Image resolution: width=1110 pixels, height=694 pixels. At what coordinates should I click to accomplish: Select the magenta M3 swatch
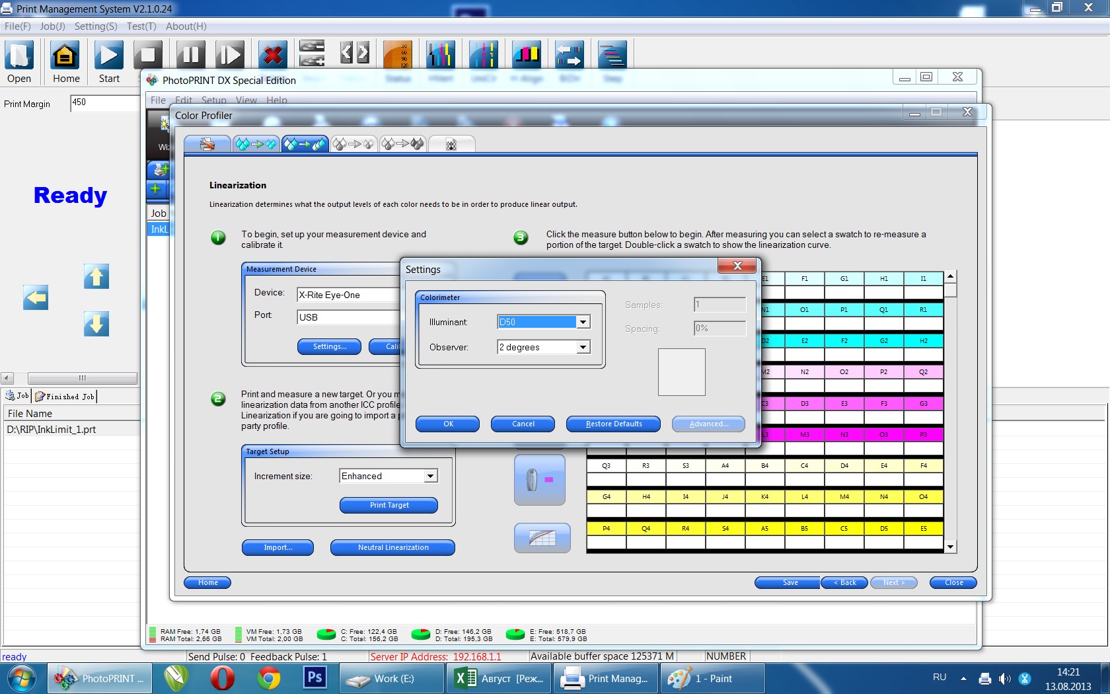coord(805,434)
